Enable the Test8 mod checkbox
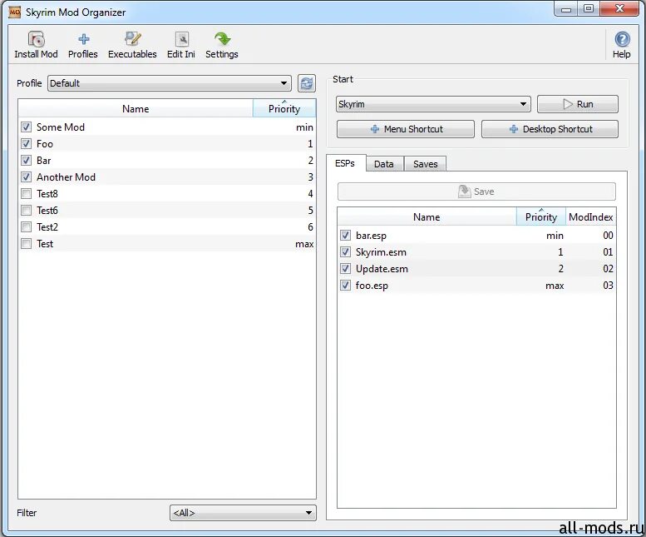 point(27,193)
